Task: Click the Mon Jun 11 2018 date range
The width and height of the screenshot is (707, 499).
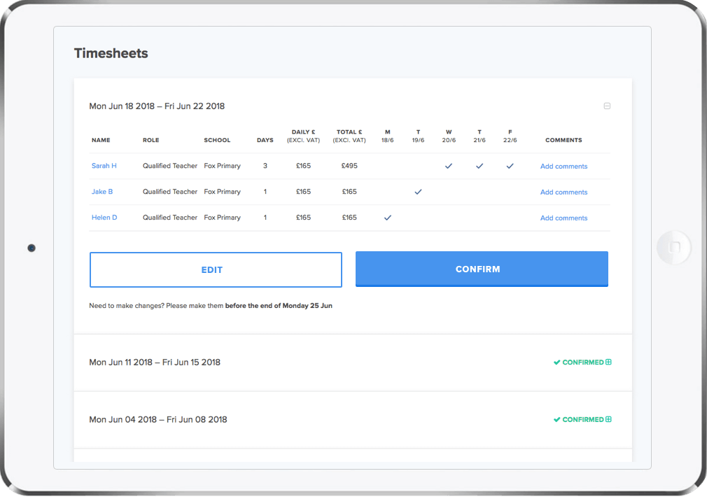Action: pyautogui.click(x=155, y=362)
